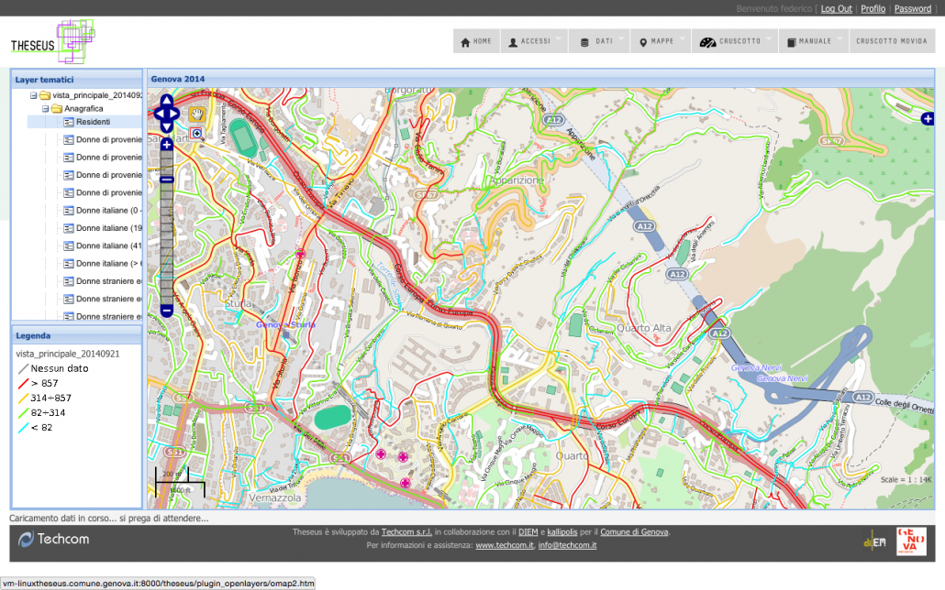Collapse the Anagrafica tree node
The width and height of the screenshot is (945, 590).
45,109
